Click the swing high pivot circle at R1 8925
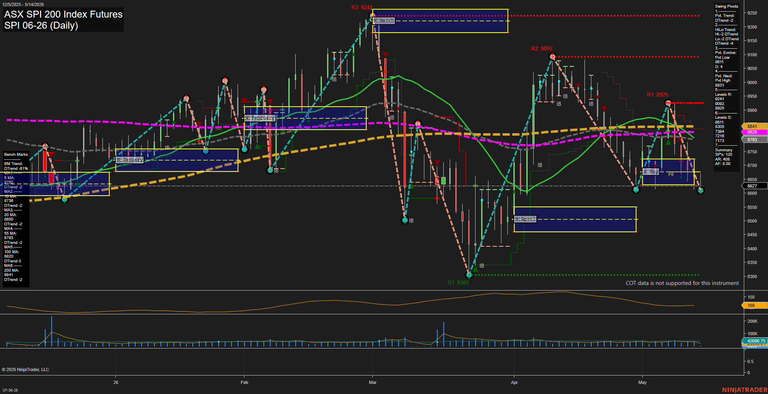Viewport: 768px width, 394px height. pos(668,103)
